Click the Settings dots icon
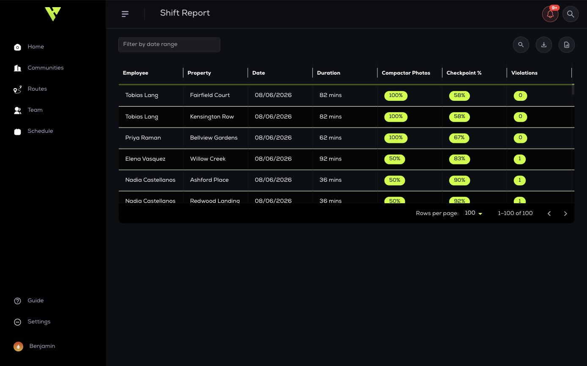 pyautogui.click(x=17, y=322)
